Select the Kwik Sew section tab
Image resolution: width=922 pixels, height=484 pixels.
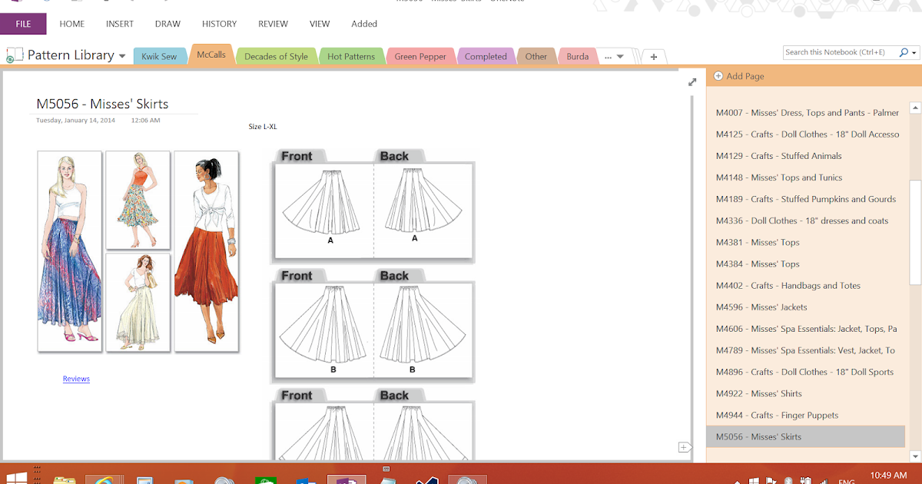160,55
